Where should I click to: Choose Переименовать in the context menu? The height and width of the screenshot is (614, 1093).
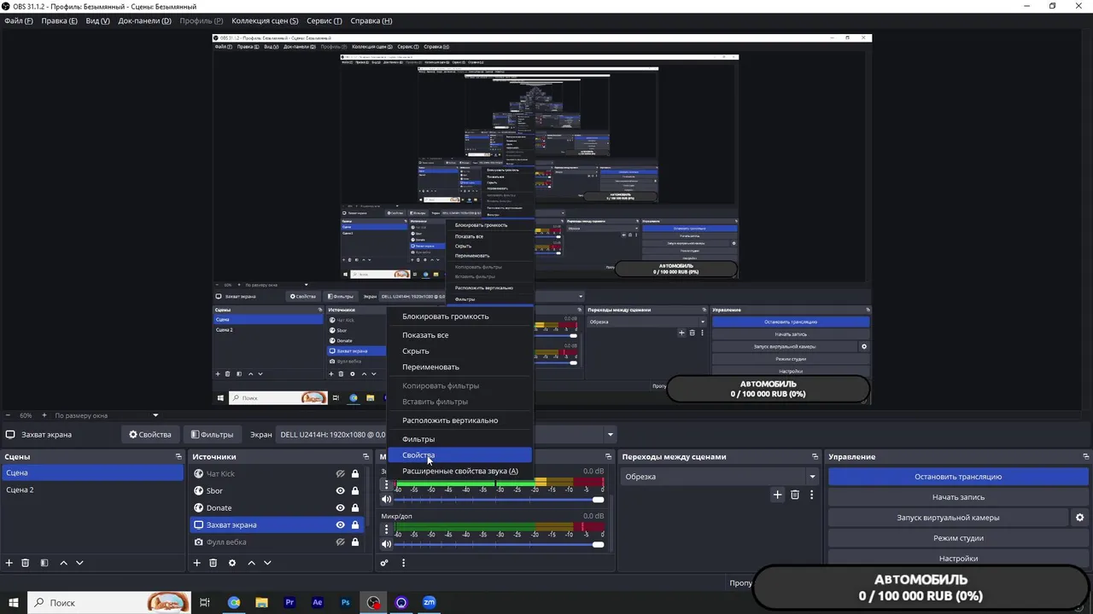[460, 367]
